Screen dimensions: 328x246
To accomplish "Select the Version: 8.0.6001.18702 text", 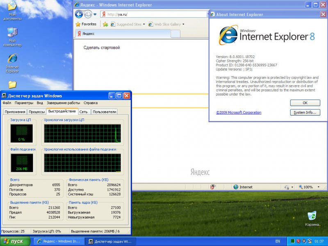I will pyautogui.click(x=235, y=57).
